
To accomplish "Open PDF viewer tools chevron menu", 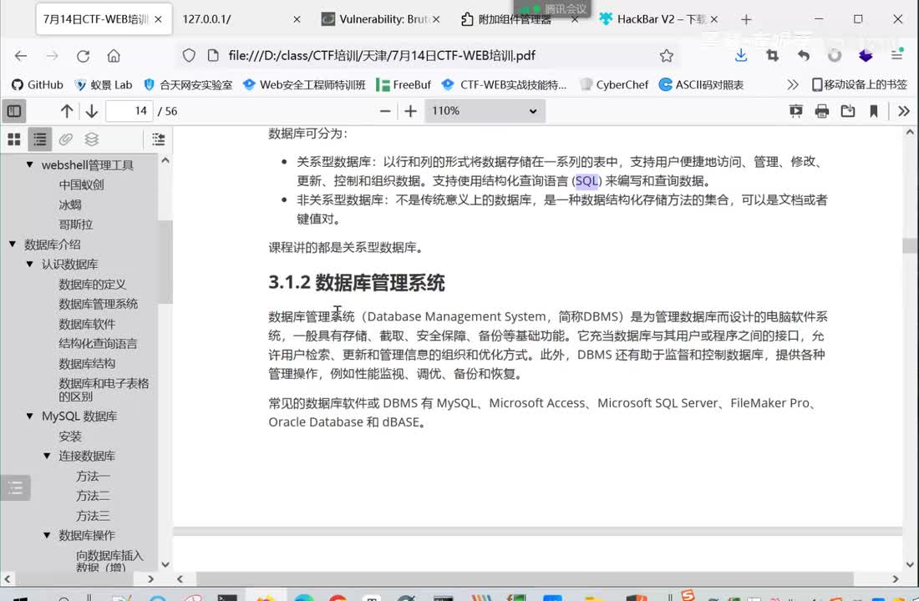I will [x=904, y=111].
